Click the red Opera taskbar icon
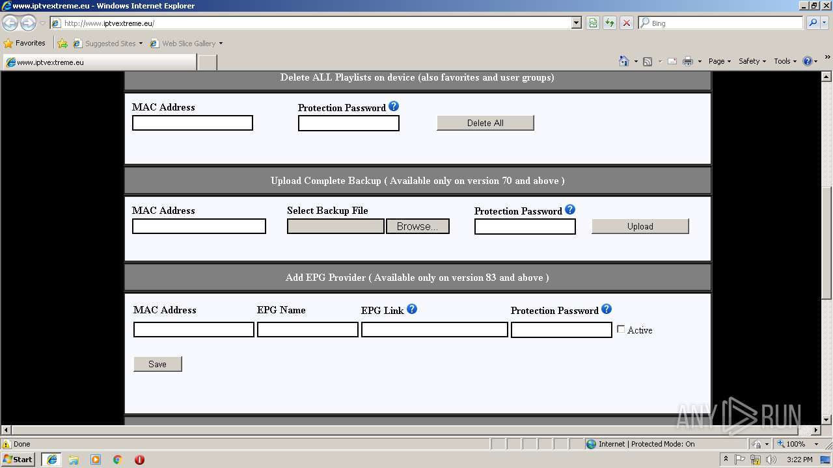Screen dimensions: 833x468 139,460
